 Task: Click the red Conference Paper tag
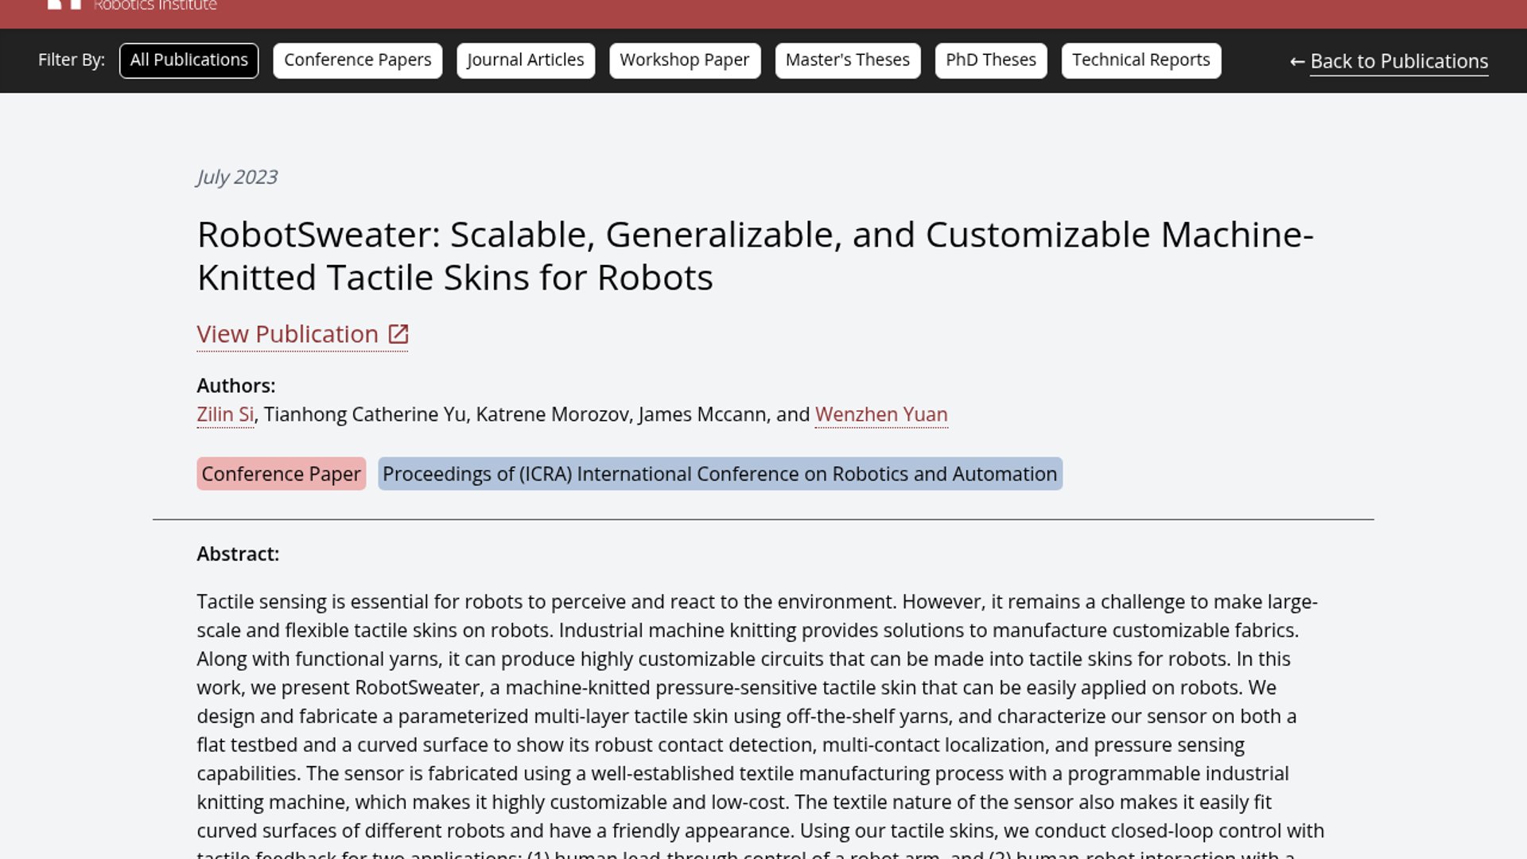[x=281, y=474]
